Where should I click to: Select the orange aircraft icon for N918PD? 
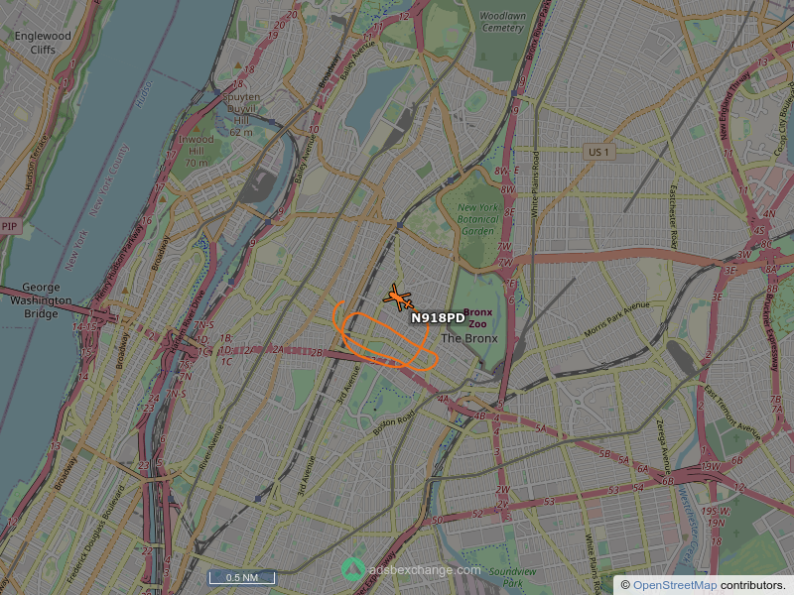pyautogui.click(x=395, y=296)
